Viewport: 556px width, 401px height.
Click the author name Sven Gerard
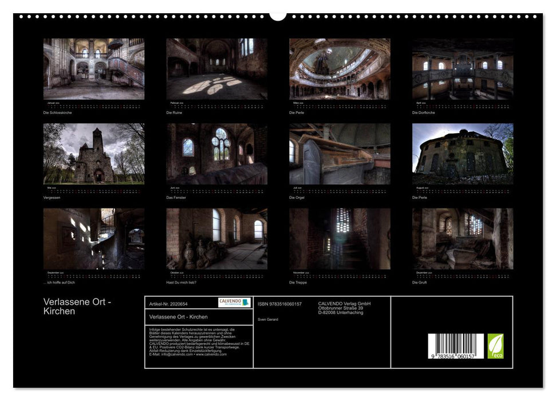point(267,319)
